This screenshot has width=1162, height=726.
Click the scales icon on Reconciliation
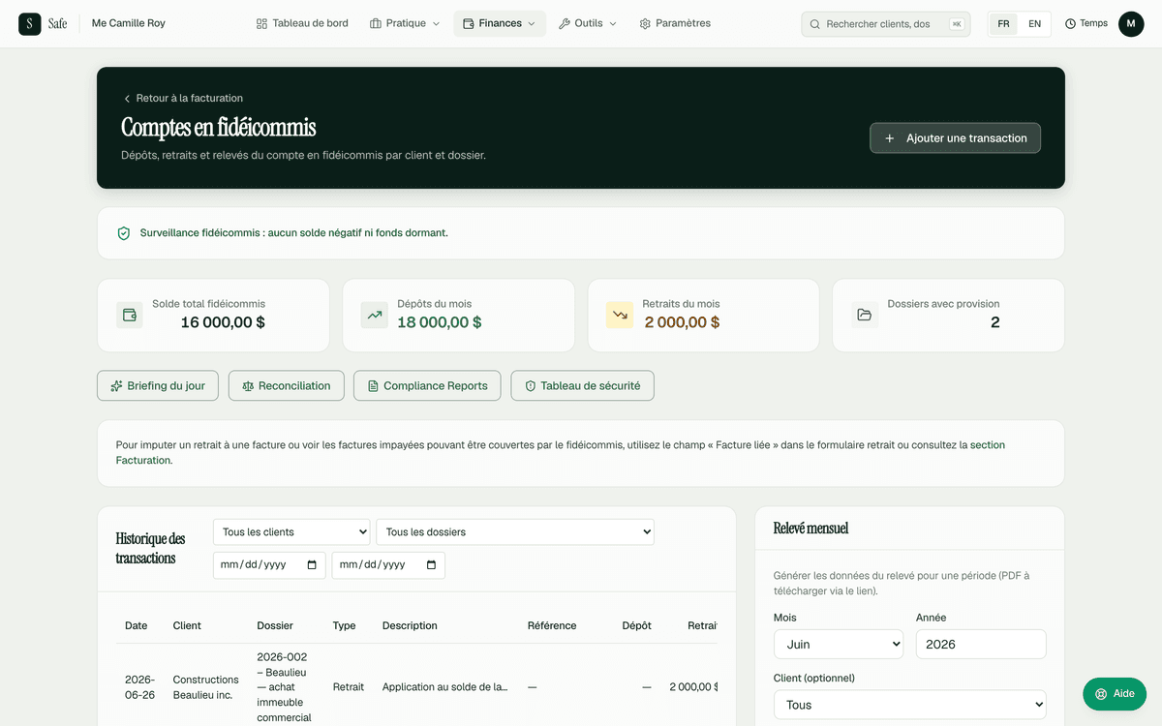coord(248,385)
